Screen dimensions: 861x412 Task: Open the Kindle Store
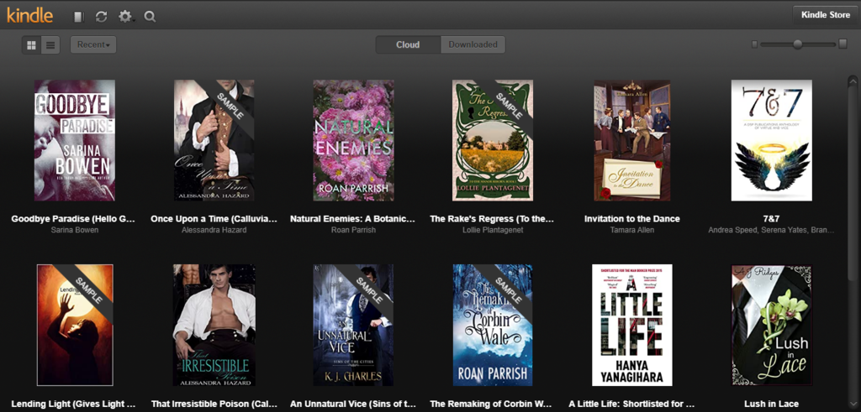point(826,15)
